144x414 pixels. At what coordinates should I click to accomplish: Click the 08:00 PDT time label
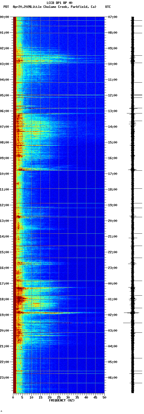coord(5,142)
